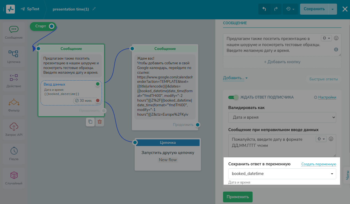The image size is (350, 204).
Task: Open the Валидировать как dropdown
Action: (282, 117)
